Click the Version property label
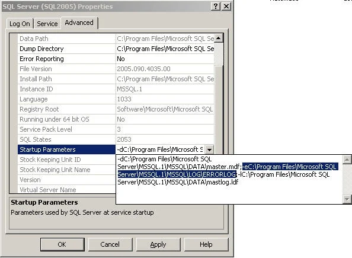 (x=30, y=180)
